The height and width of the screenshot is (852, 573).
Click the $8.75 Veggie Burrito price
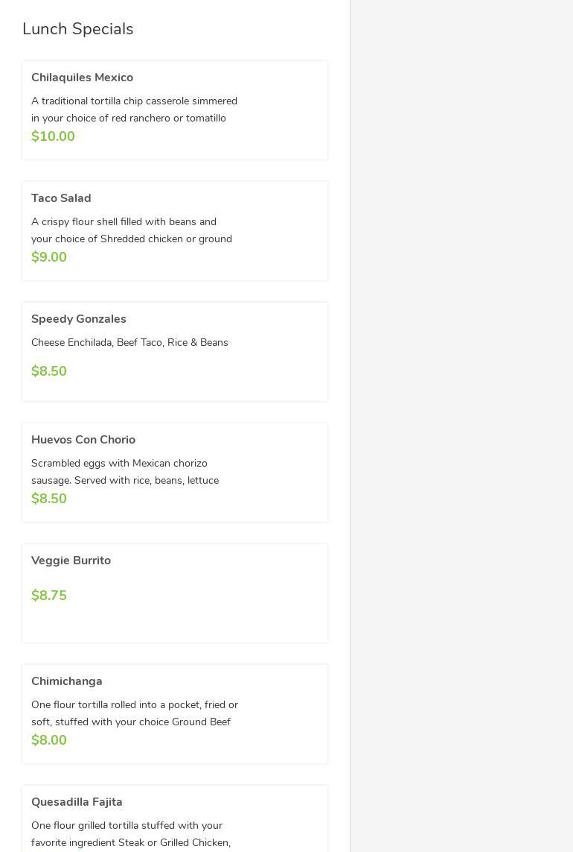pyautogui.click(x=49, y=596)
